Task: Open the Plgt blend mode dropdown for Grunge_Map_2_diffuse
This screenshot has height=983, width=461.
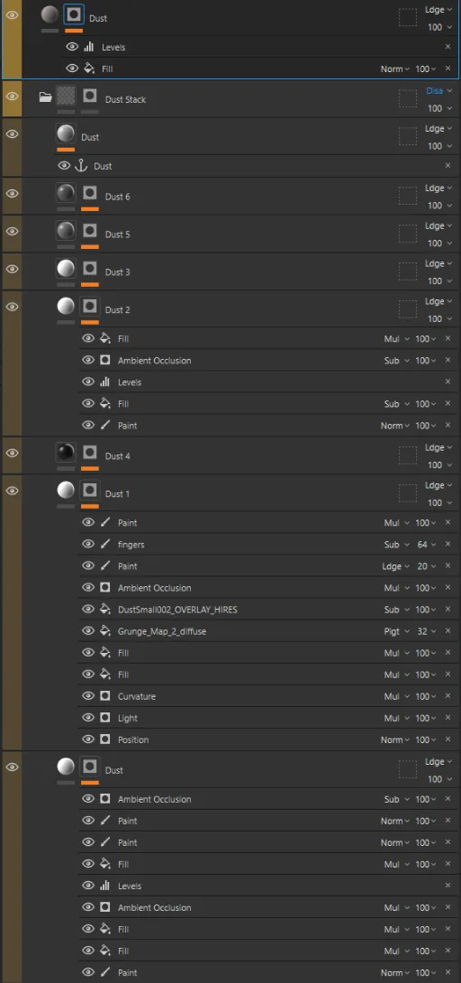Action: 397,631
